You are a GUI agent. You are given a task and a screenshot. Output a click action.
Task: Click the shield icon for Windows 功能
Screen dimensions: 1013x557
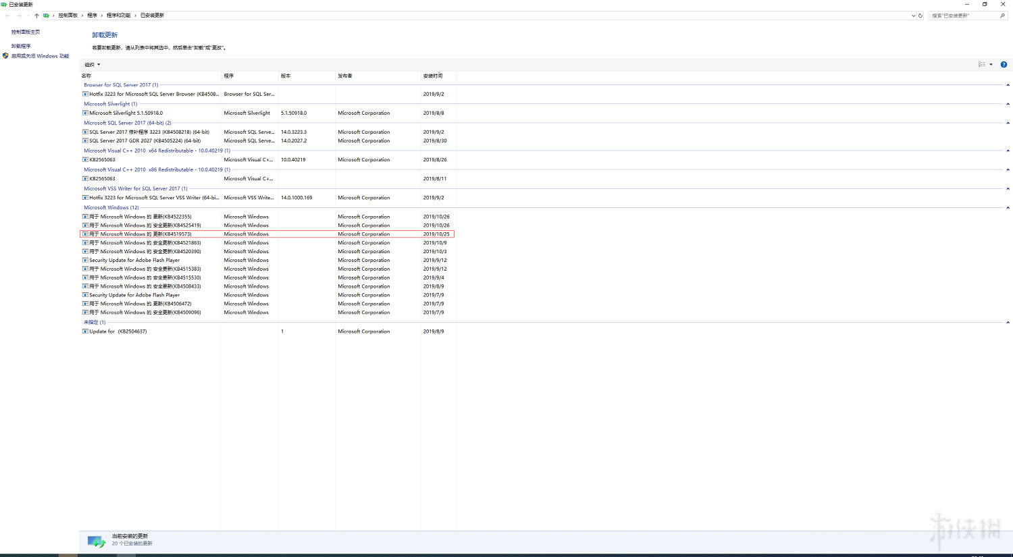(x=5, y=56)
